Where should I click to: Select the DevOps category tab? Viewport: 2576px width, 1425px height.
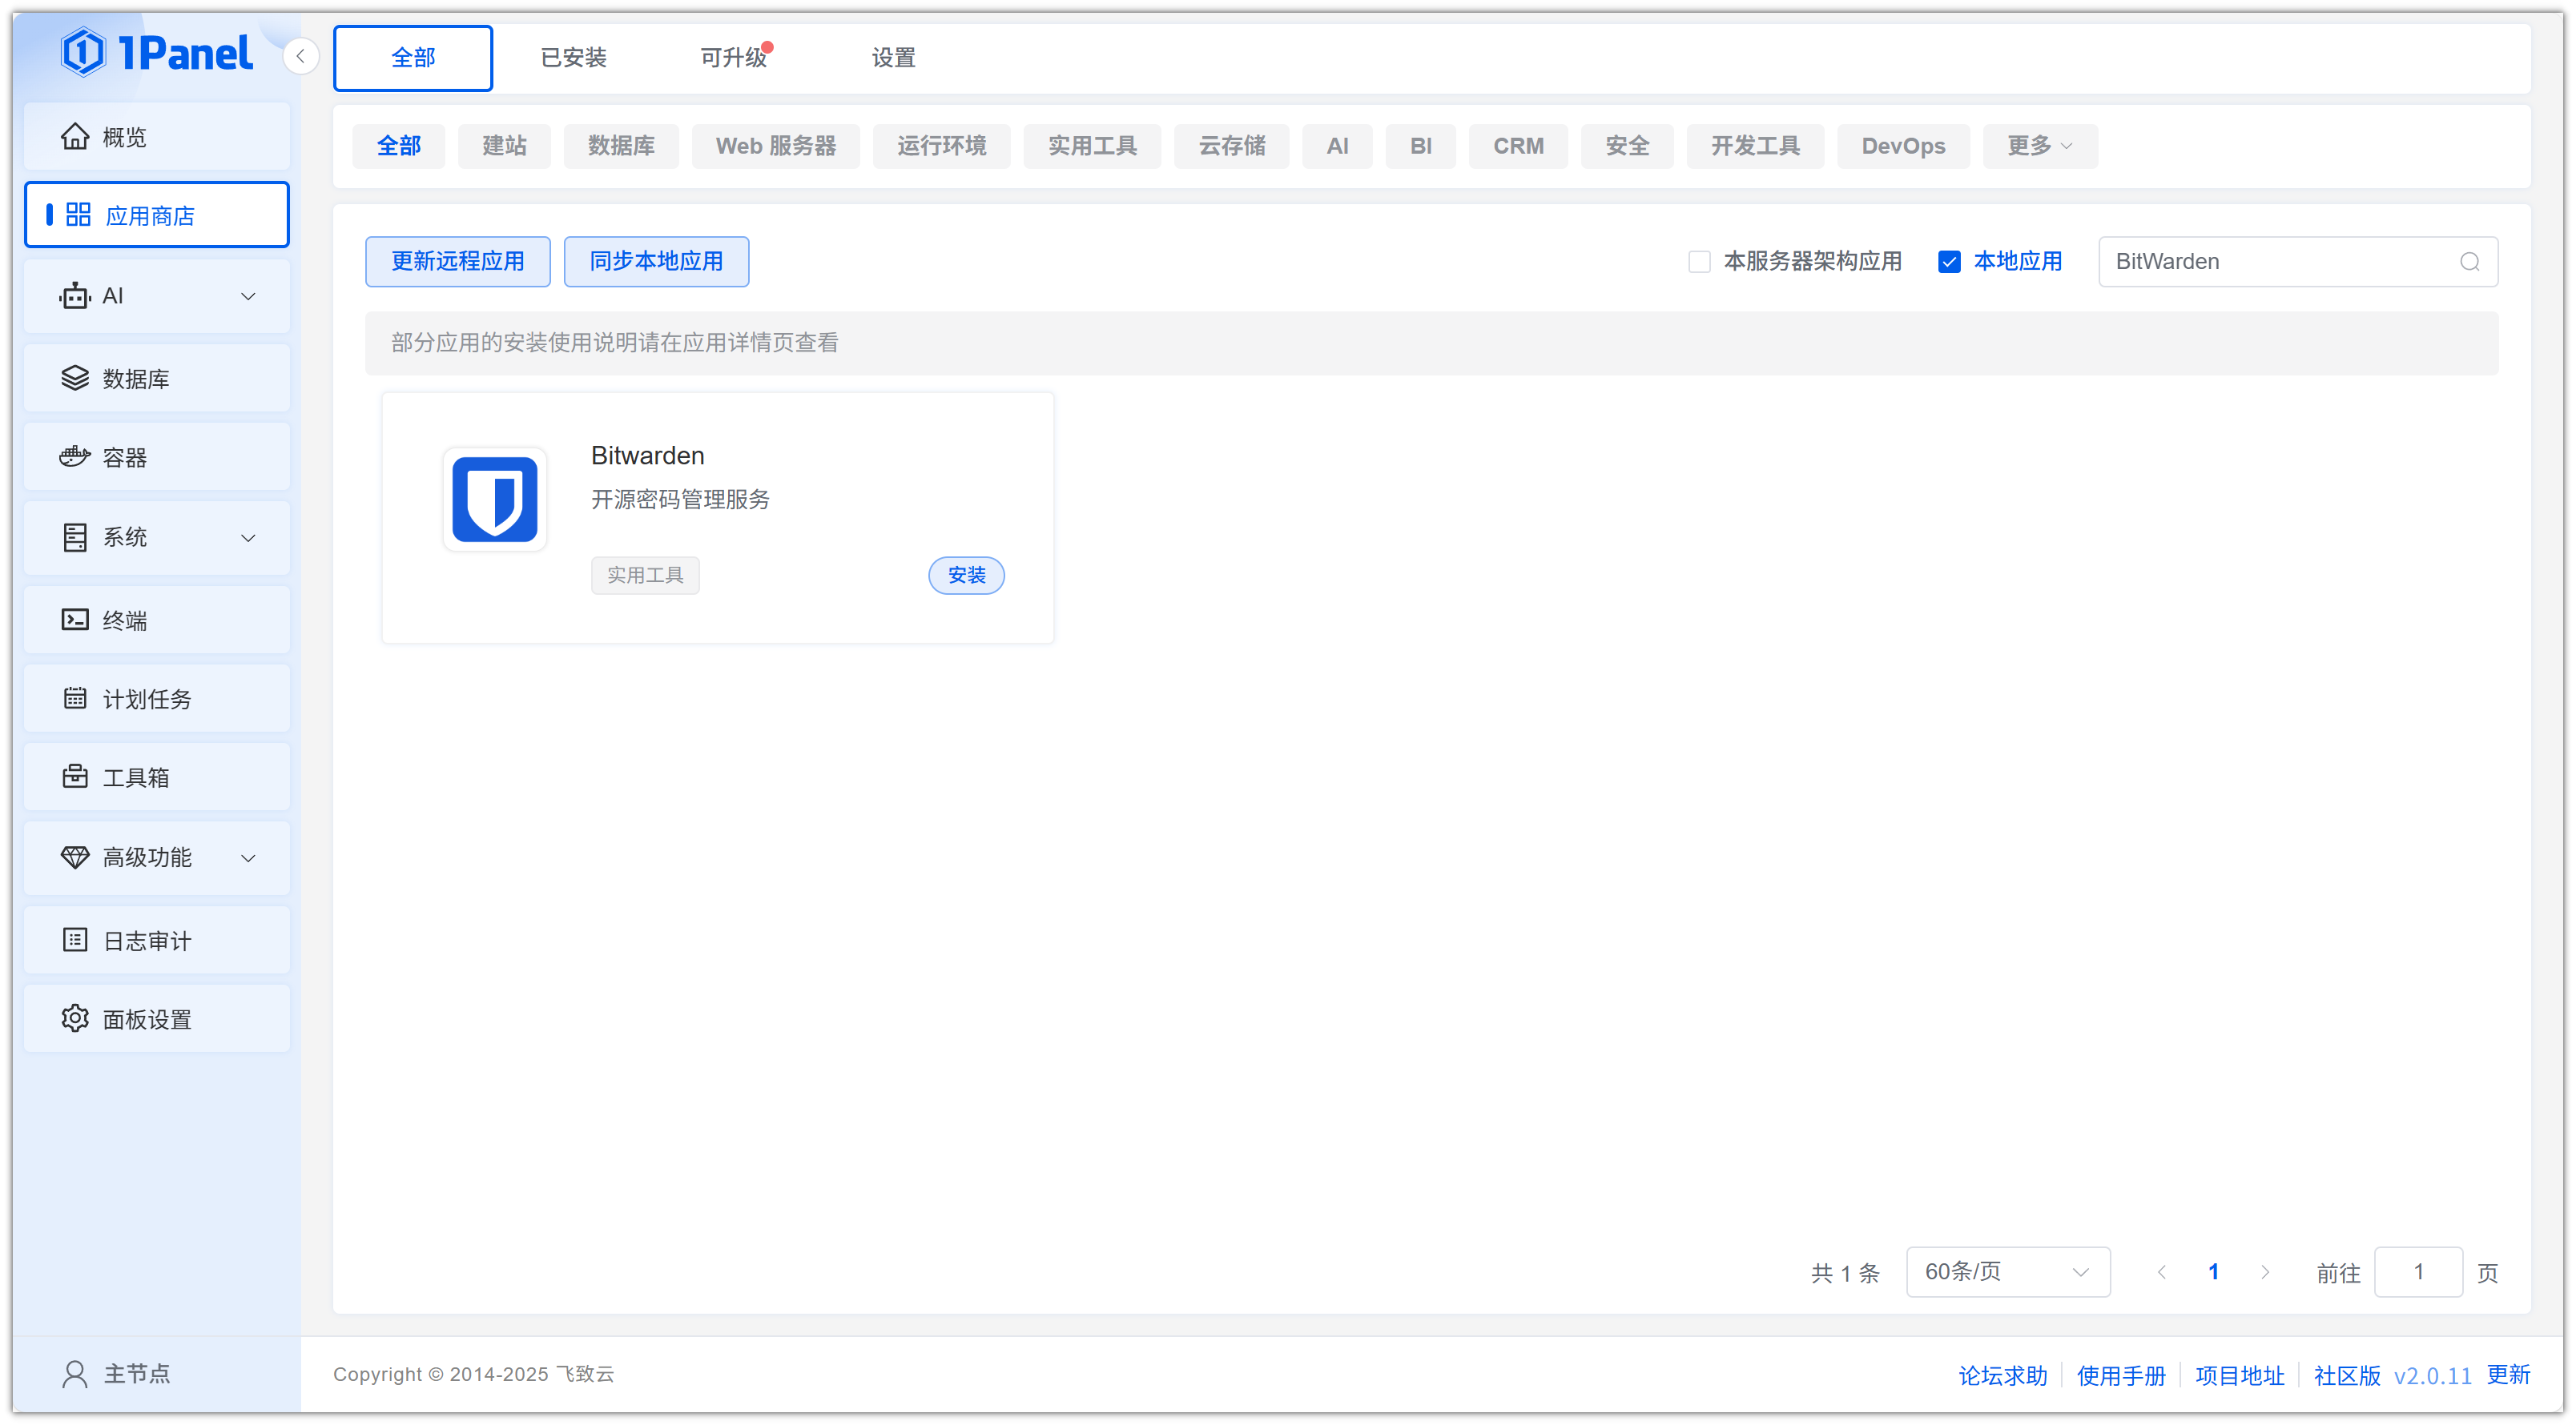point(1902,146)
